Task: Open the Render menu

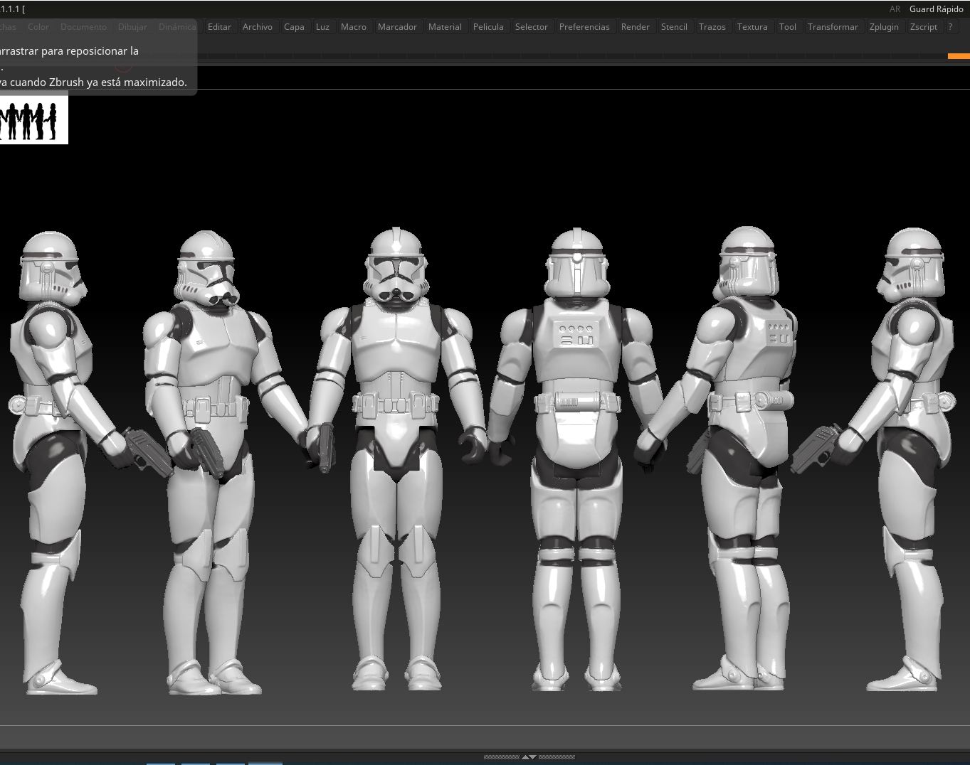Action: [x=635, y=27]
